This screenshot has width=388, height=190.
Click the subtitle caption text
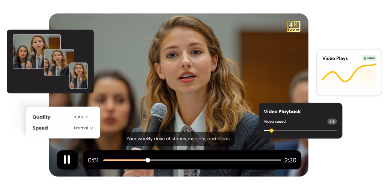[x=178, y=139]
